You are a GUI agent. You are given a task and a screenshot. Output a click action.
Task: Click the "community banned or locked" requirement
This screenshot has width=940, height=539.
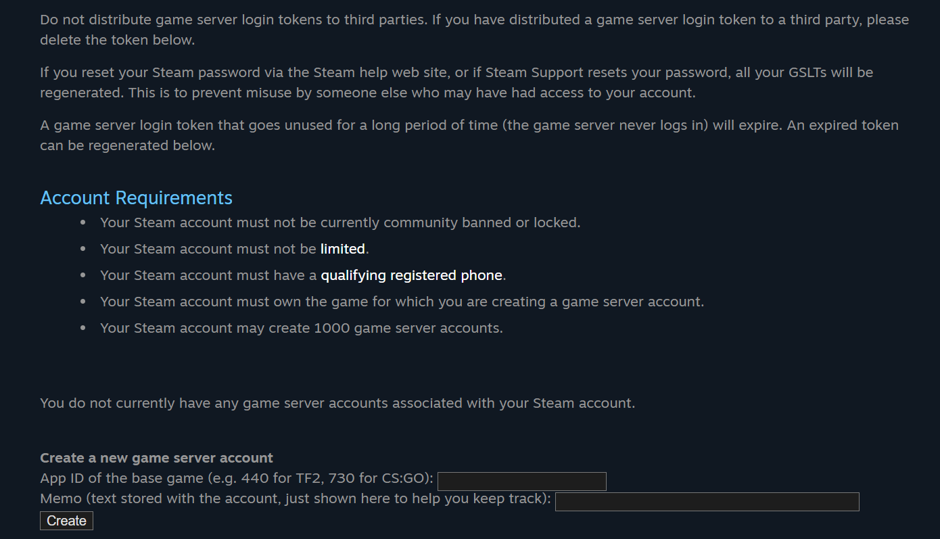[340, 222]
